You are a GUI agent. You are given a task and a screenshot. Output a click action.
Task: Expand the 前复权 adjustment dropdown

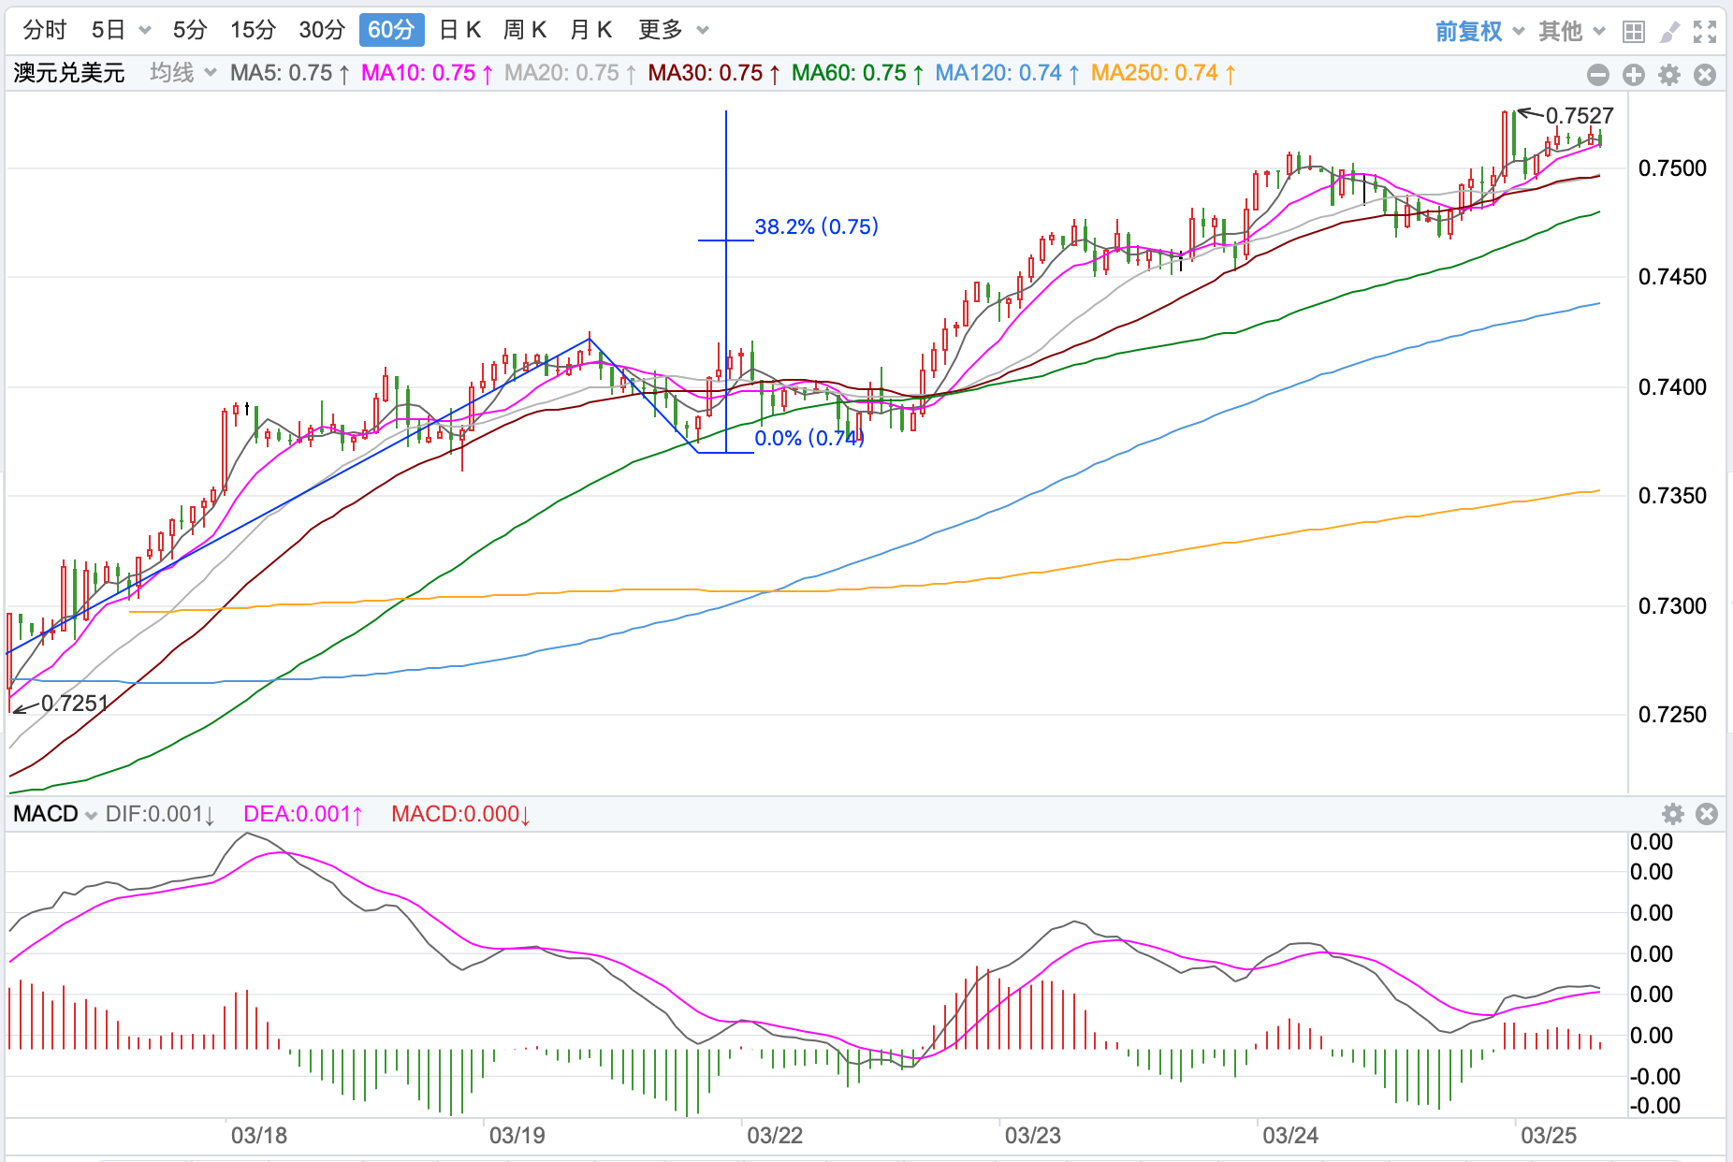[x=1479, y=31]
